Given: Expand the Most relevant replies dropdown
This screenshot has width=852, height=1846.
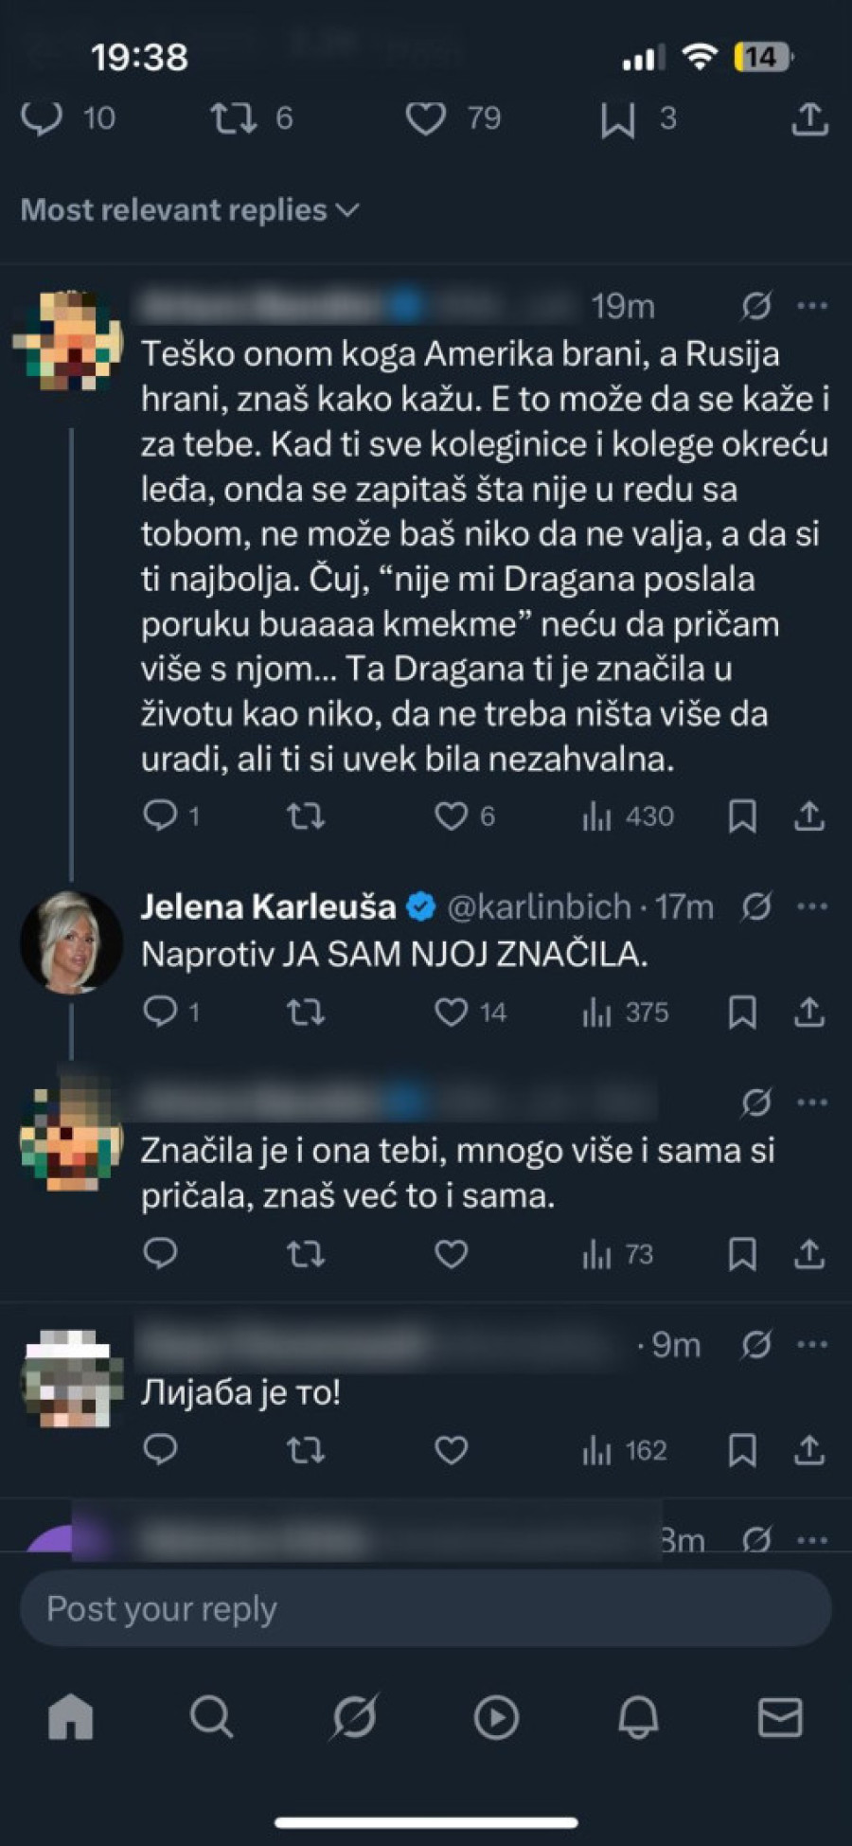Looking at the screenshot, I should point(189,209).
